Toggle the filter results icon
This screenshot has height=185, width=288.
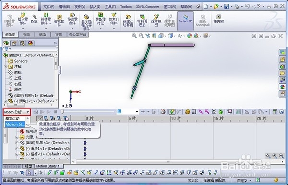(66, 119)
